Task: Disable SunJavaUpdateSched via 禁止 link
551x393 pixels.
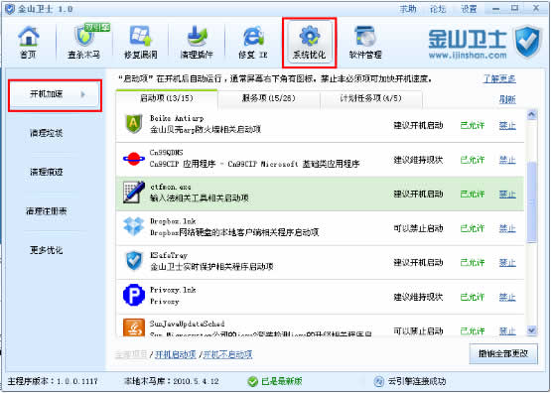Action: [x=507, y=330]
